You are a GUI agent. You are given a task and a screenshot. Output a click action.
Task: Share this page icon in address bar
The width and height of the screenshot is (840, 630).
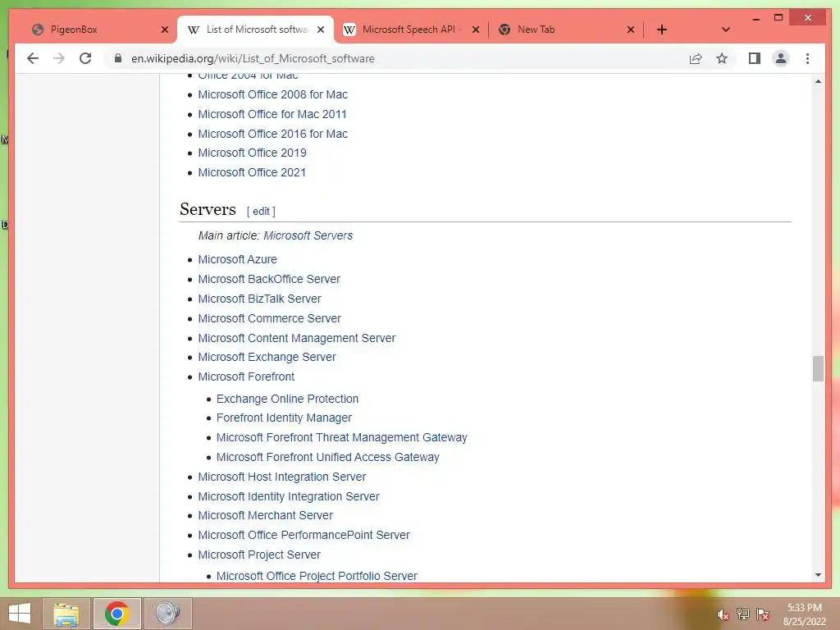pyautogui.click(x=696, y=58)
